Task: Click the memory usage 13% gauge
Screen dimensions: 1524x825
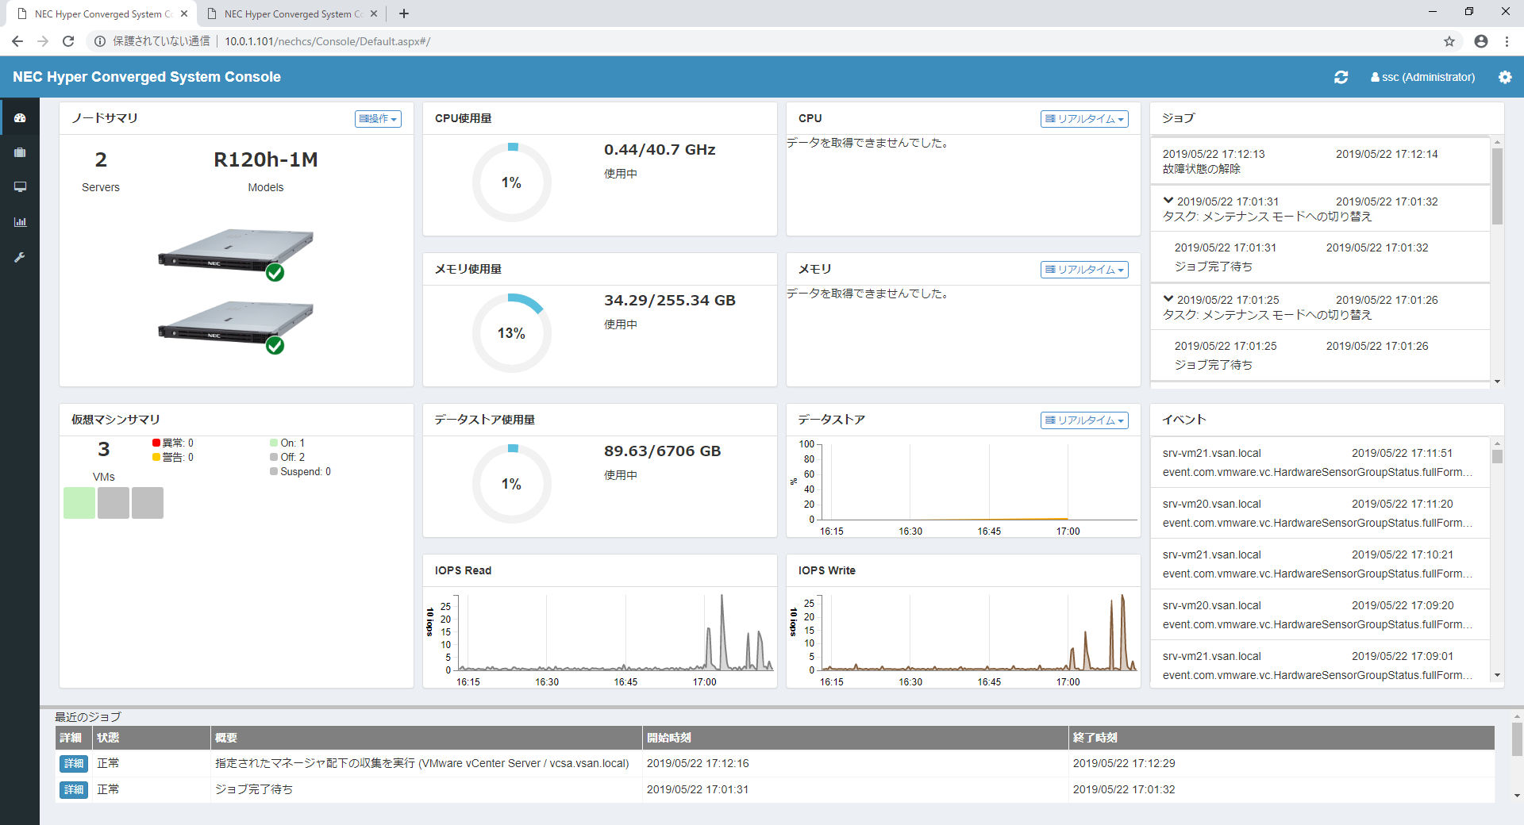Action: click(512, 333)
